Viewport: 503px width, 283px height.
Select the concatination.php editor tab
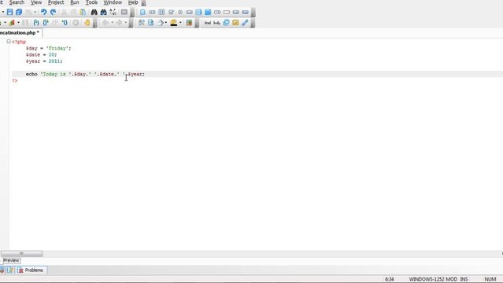coord(20,33)
